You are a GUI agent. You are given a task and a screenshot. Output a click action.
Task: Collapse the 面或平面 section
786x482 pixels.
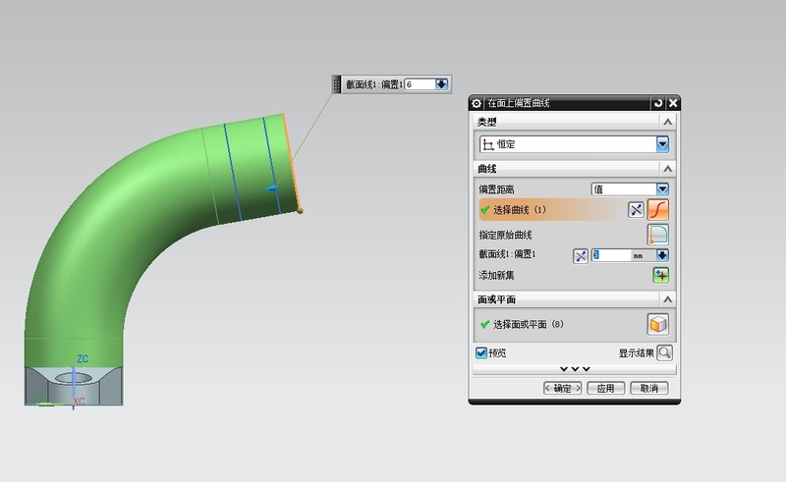click(x=668, y=298)
